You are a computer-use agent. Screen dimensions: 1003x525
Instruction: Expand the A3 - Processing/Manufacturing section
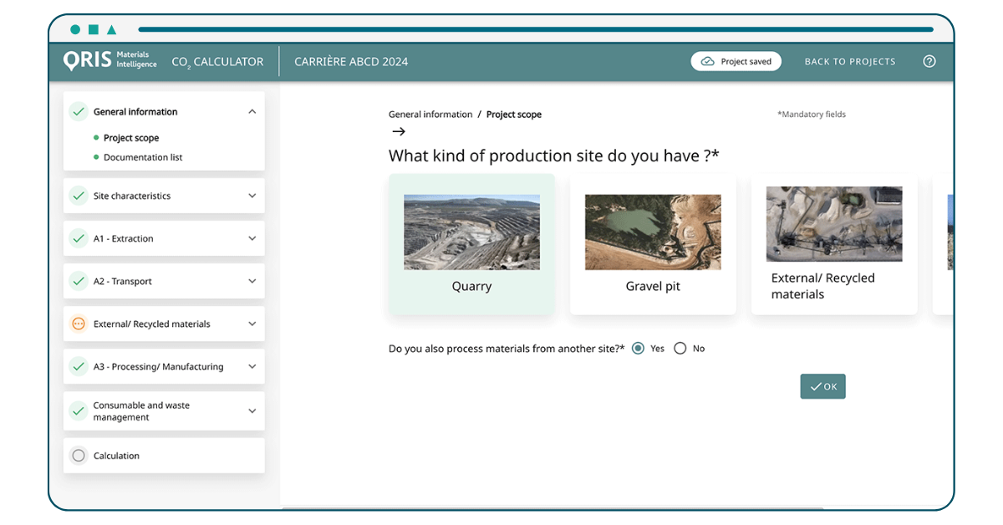coord(252,366)
